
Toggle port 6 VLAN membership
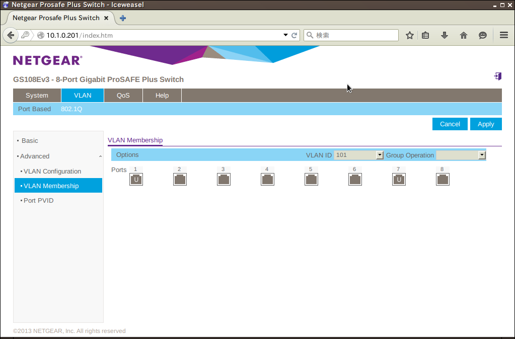(355, 180)
